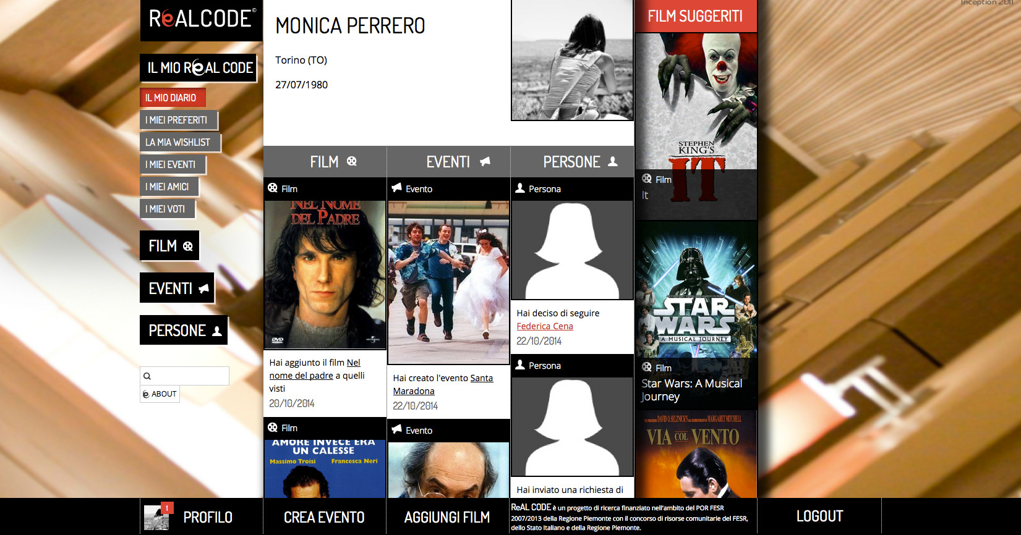Image resolution: width=1021 pixels, height=535 pixels.
Task: Click Monica Perrero's profile photo
Action: point(573,60)
